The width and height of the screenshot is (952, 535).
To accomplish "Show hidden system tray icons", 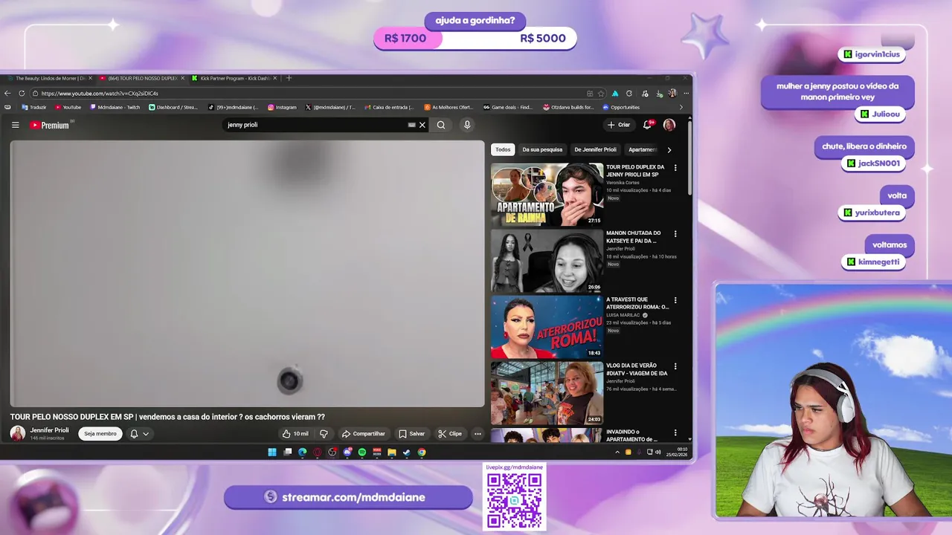I will point(617,452).
